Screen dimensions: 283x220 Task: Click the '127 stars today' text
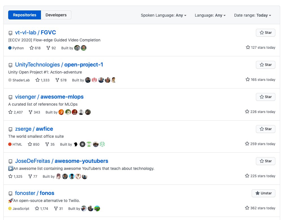263,48
